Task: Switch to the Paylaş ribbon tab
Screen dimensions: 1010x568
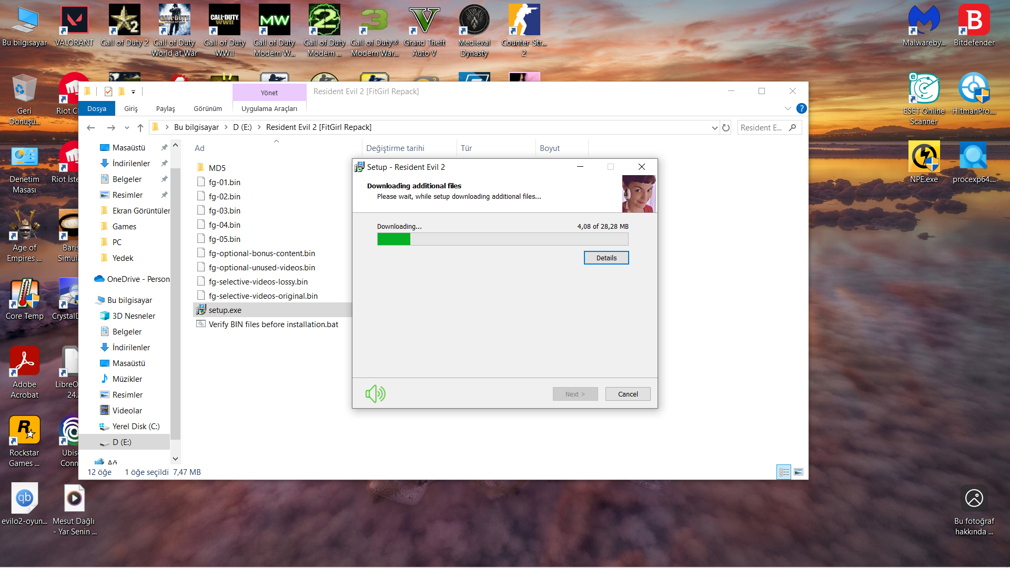Action: [166, 108]
